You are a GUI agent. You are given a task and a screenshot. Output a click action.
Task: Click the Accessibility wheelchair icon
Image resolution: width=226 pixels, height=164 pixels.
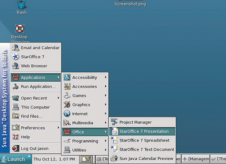point(67,77)
